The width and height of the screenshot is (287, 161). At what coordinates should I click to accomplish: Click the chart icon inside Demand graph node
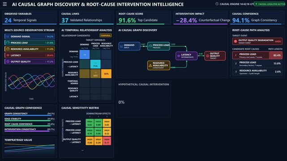point(121,46)
